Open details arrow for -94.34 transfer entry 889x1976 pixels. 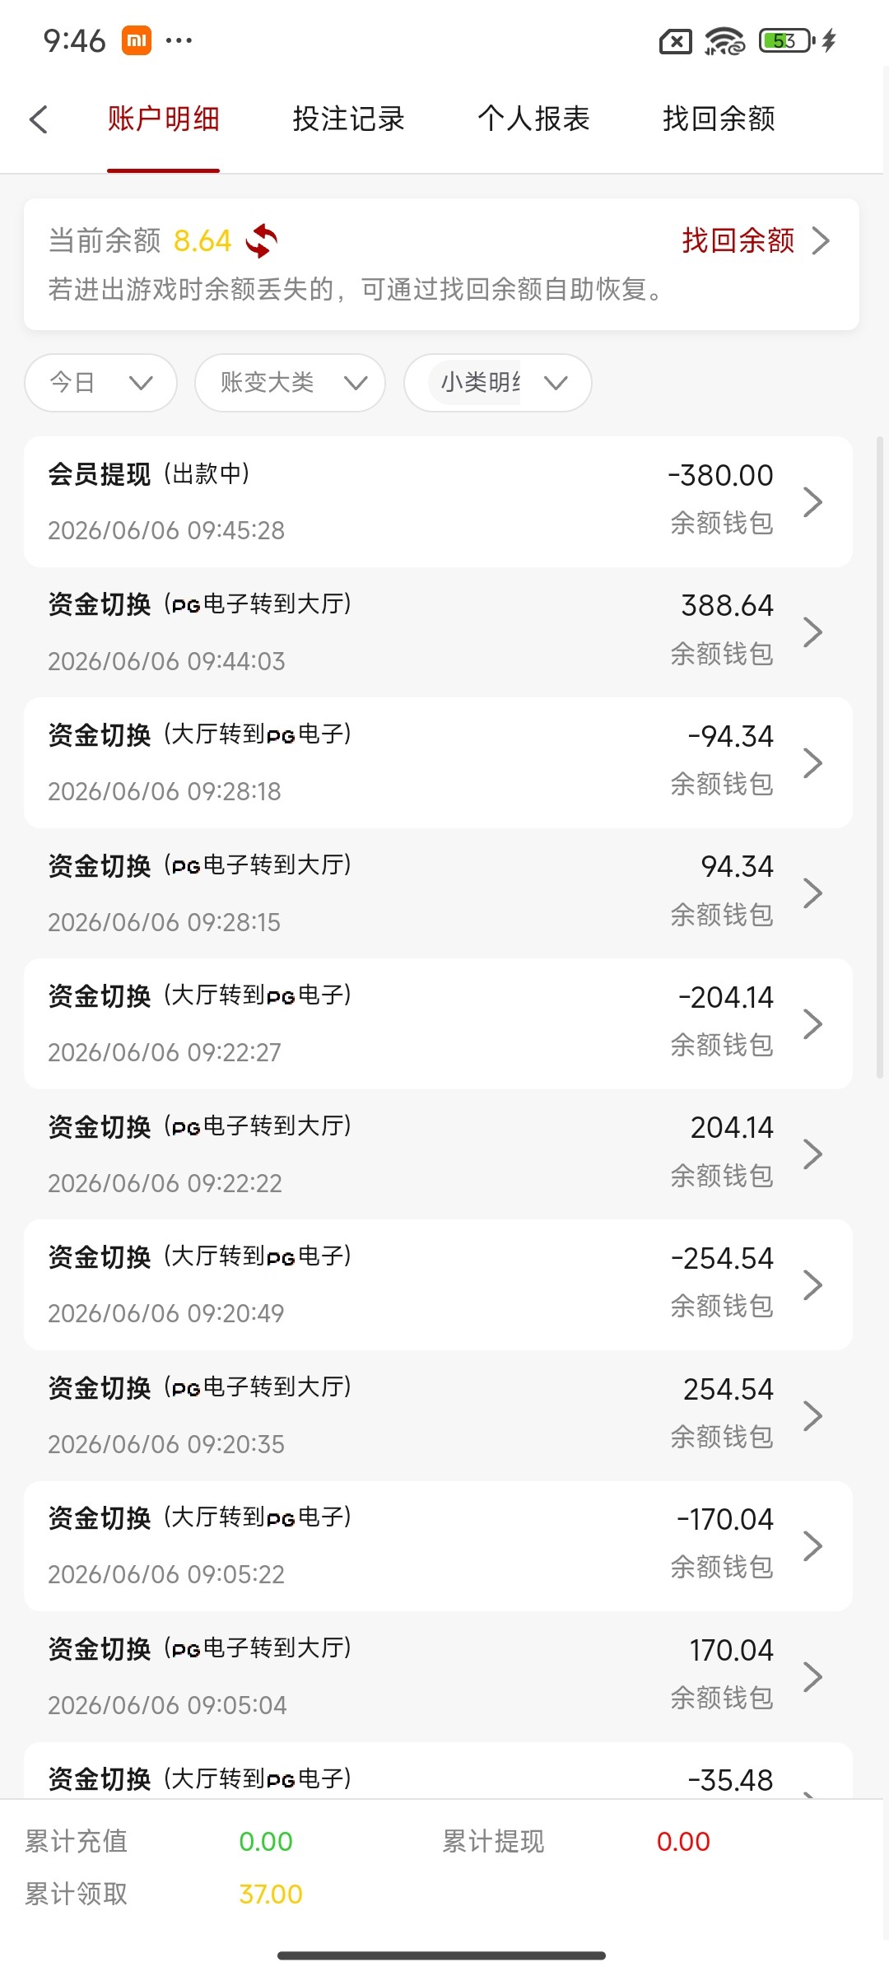812,762
